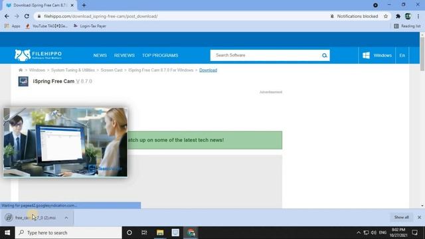
Task: Click the browser forward arrow
Action: point(17,16)
